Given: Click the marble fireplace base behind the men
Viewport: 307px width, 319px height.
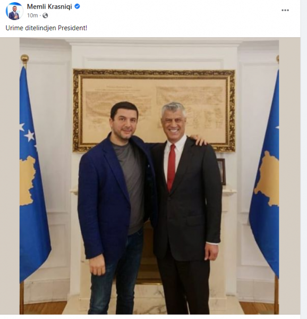Looking at the screenshot, I should 150,299.
